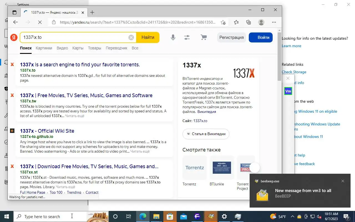Screen dimensions: 355x222
Task: Open Settings gear in taskbar
Action: 224,216
